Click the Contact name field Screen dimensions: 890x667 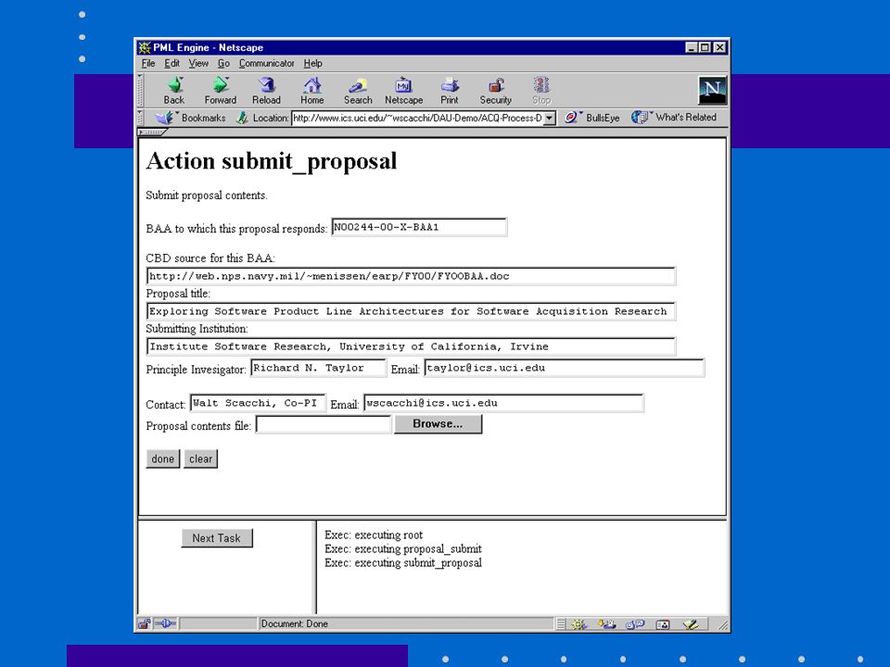tap(258, 403)
